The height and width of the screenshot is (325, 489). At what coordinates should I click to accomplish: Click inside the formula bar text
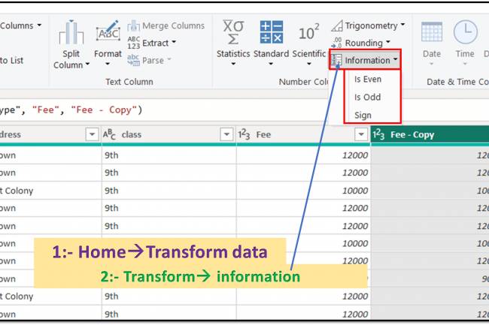pyautogui.click(x=71, y=110)
